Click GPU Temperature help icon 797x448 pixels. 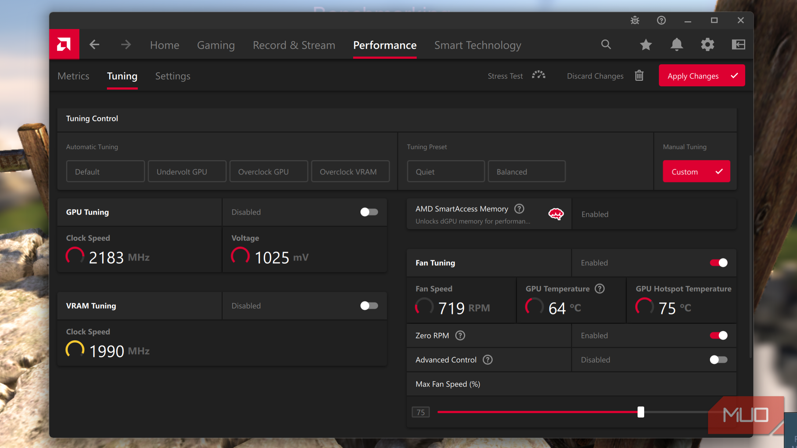(x=600, y=289)
